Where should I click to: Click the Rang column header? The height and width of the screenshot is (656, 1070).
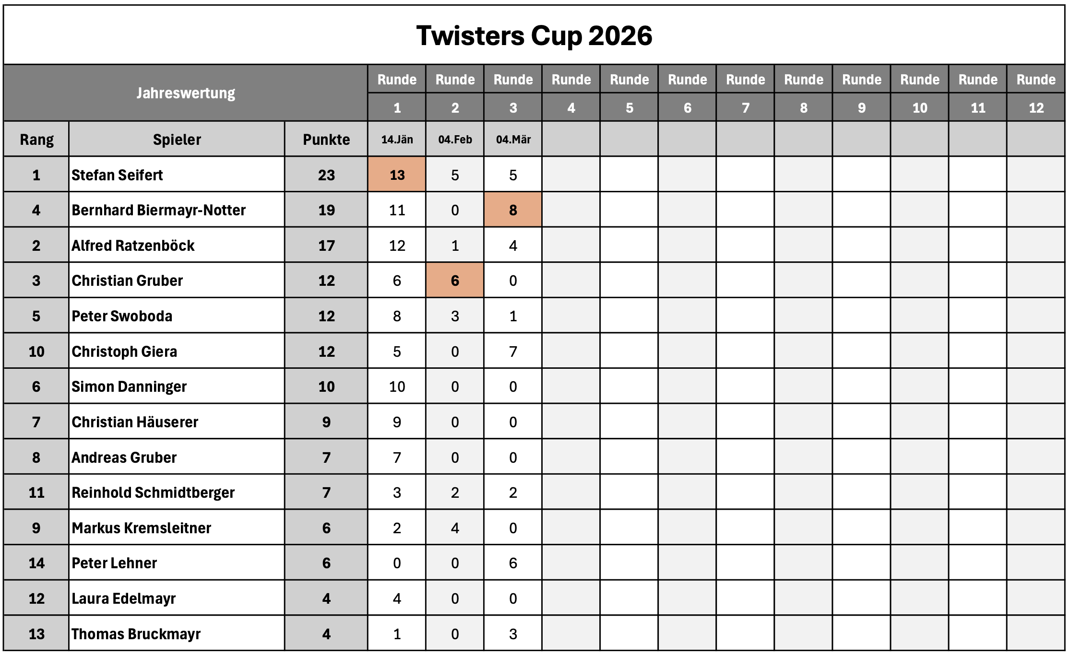coord(36,140)
